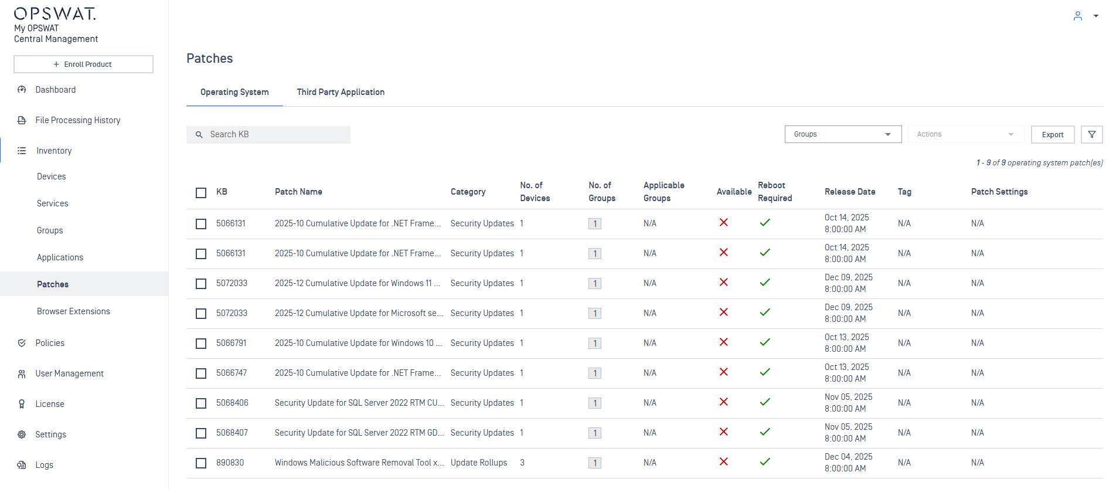1106x489 pixels.
Task: Click the Settings gear icon
Action: click(x=22, y=434)
